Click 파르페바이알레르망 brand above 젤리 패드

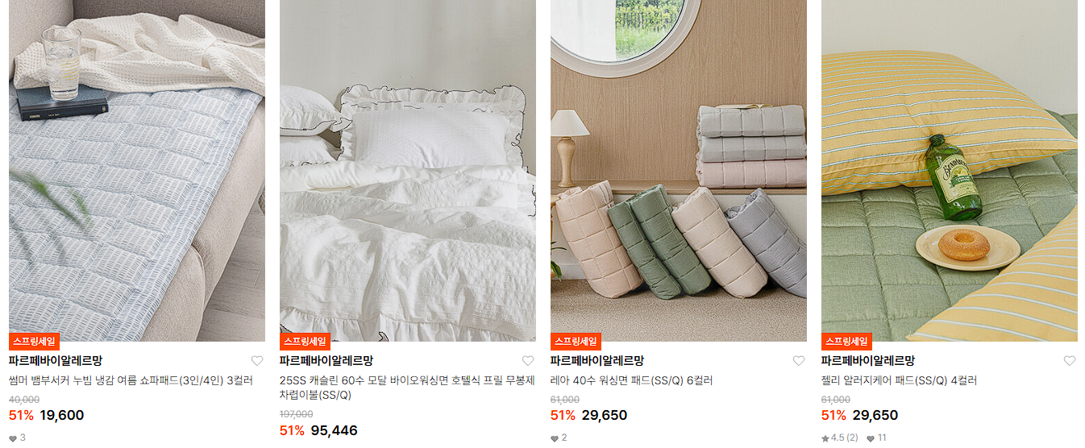point(868,361)
